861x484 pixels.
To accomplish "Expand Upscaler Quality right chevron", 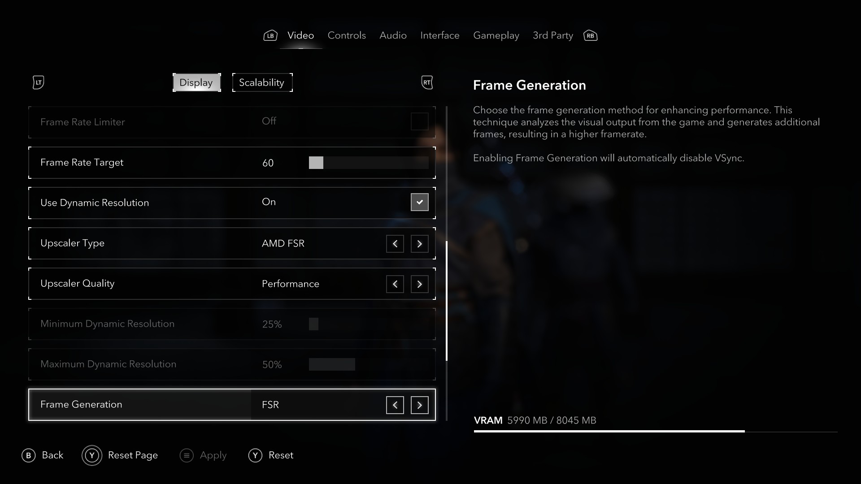I will pos(419,284).
